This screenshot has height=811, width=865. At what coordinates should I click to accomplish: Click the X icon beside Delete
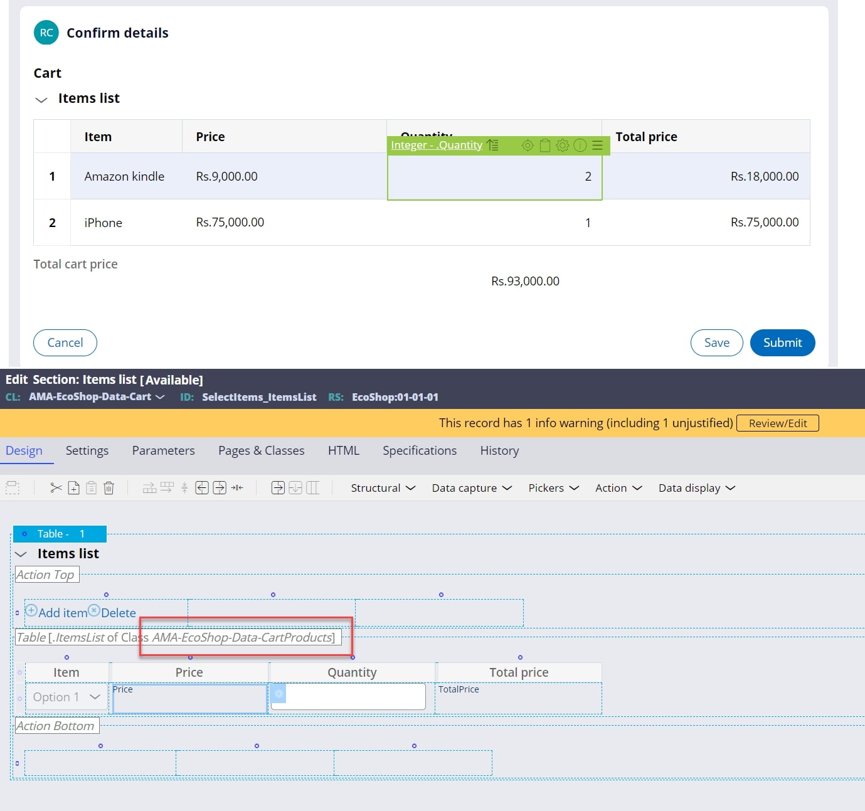(x=94, y=610)
